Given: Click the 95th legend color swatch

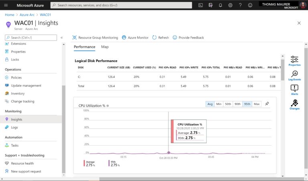Looking at the screenshot, I should pyautogui.click(x=109, y=163).
